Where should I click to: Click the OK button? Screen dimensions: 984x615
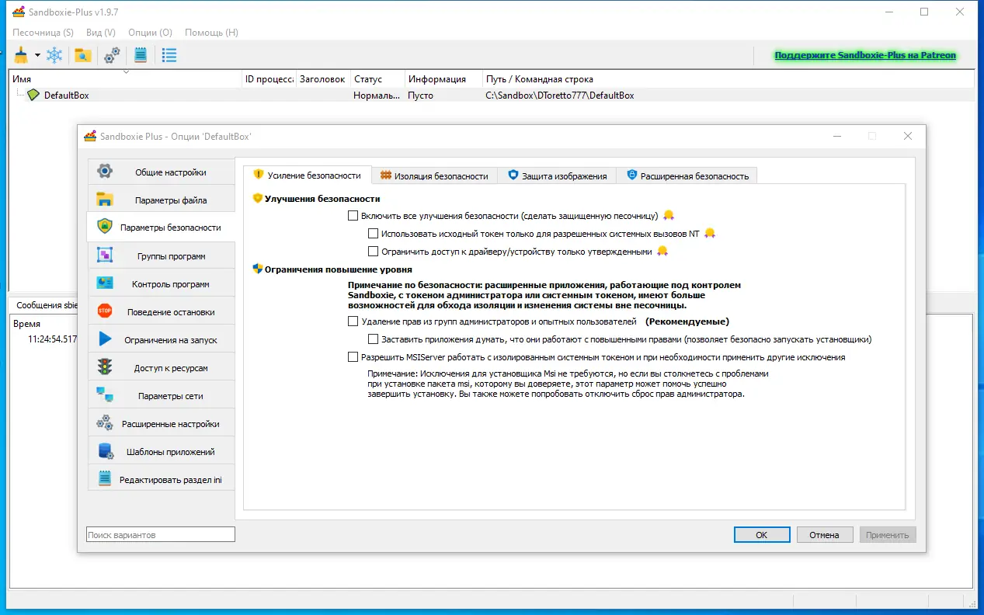click(762, 535)
